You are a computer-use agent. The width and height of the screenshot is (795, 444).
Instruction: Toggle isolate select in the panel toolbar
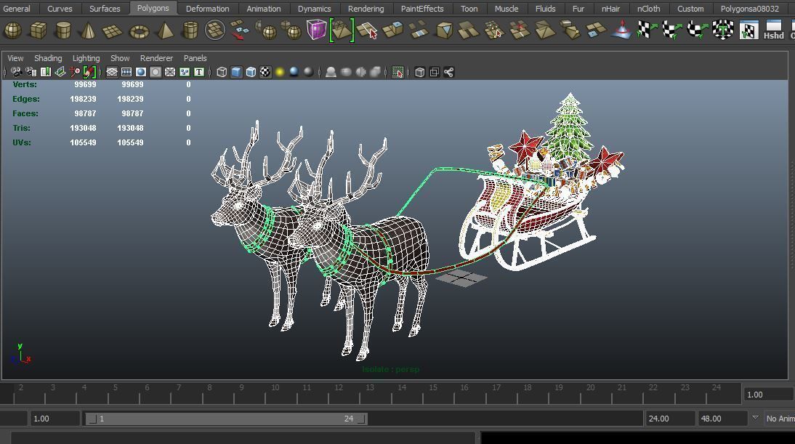[x=397, y=72]
